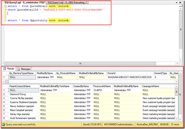Click results pane scroll-down arrow
The image size is (185, 129).
pyautogui.click(x=180, y=119)
